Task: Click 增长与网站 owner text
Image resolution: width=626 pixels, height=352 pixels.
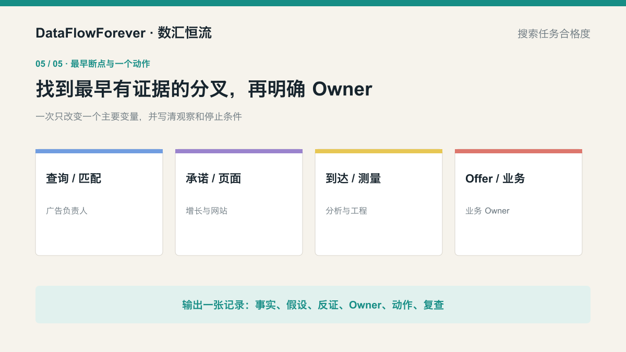Action: pos(207,211)
